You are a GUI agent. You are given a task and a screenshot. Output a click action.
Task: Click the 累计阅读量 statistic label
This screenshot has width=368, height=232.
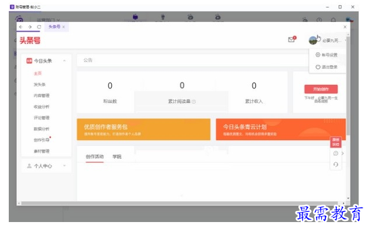[179, 101]
